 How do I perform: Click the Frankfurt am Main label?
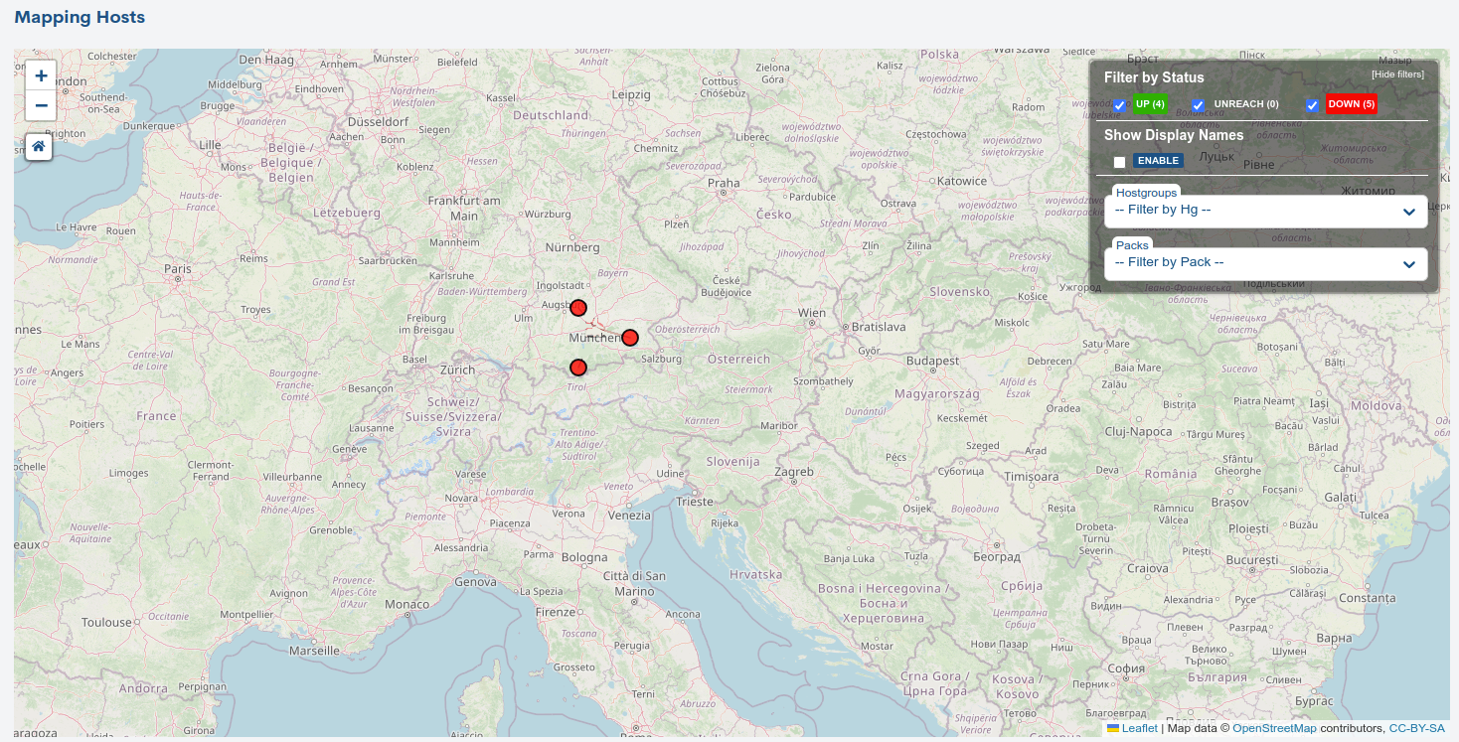point(464,208)
